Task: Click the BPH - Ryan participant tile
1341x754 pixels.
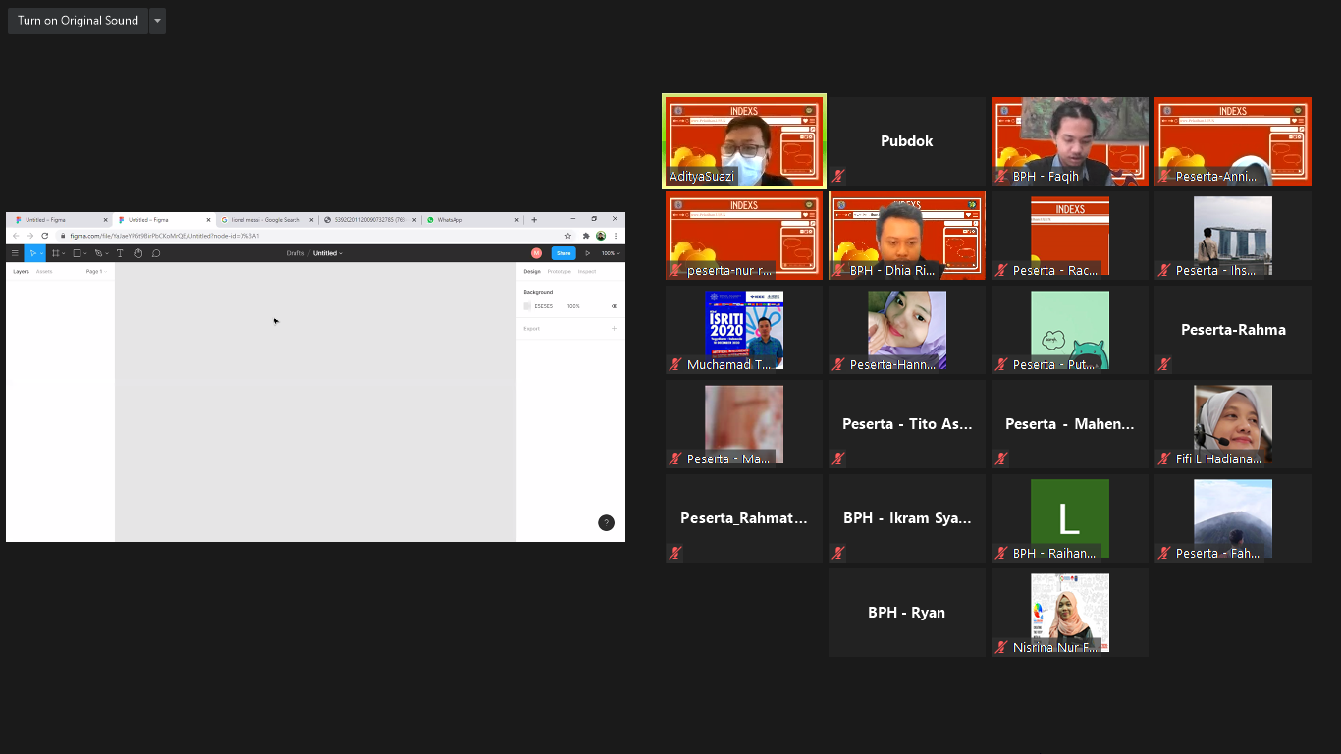Action: click(x=907, y=612)
